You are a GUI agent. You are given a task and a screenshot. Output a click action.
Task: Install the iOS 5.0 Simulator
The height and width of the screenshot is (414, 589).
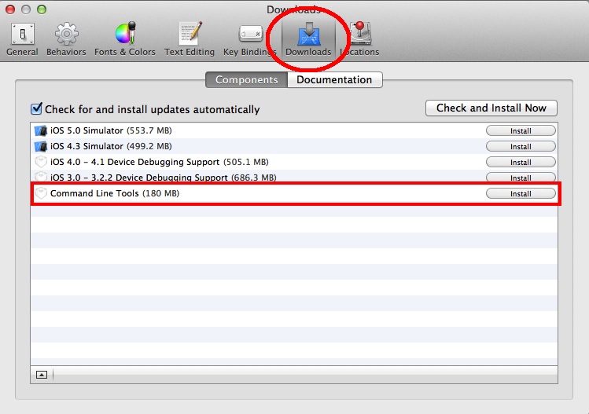(x=521, y=130)
